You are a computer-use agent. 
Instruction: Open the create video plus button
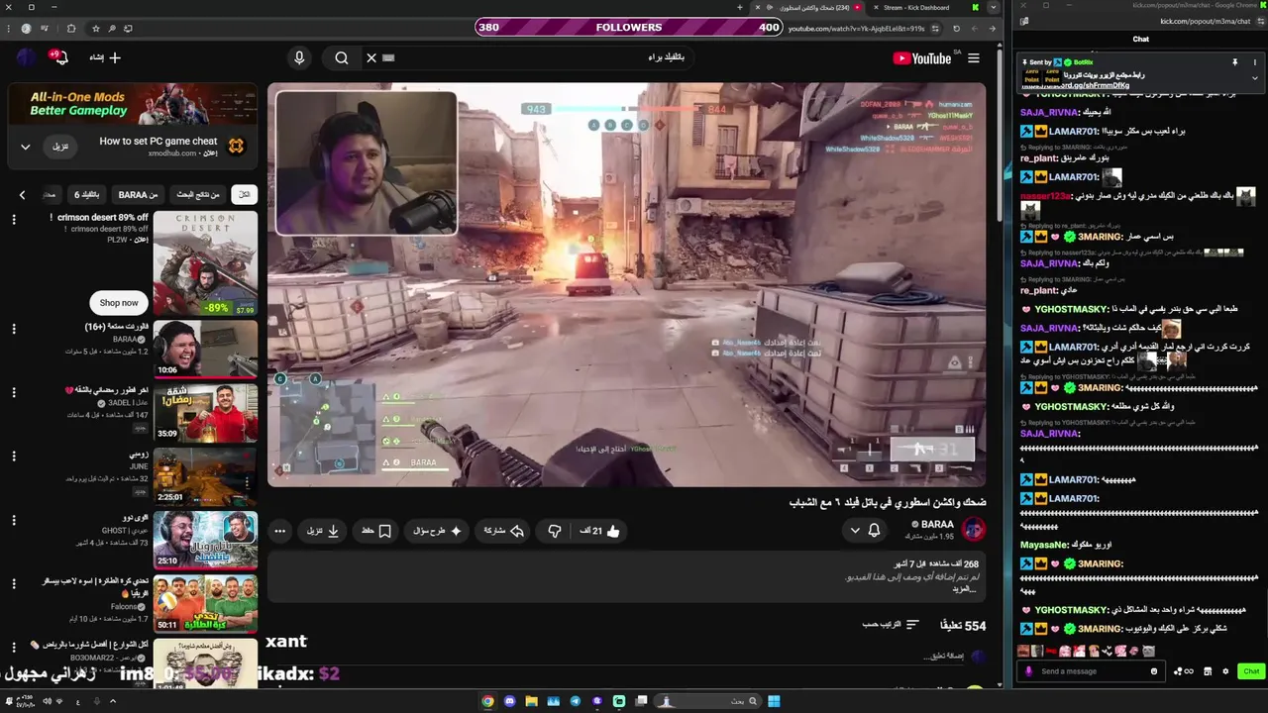click(x=105, y=57)
